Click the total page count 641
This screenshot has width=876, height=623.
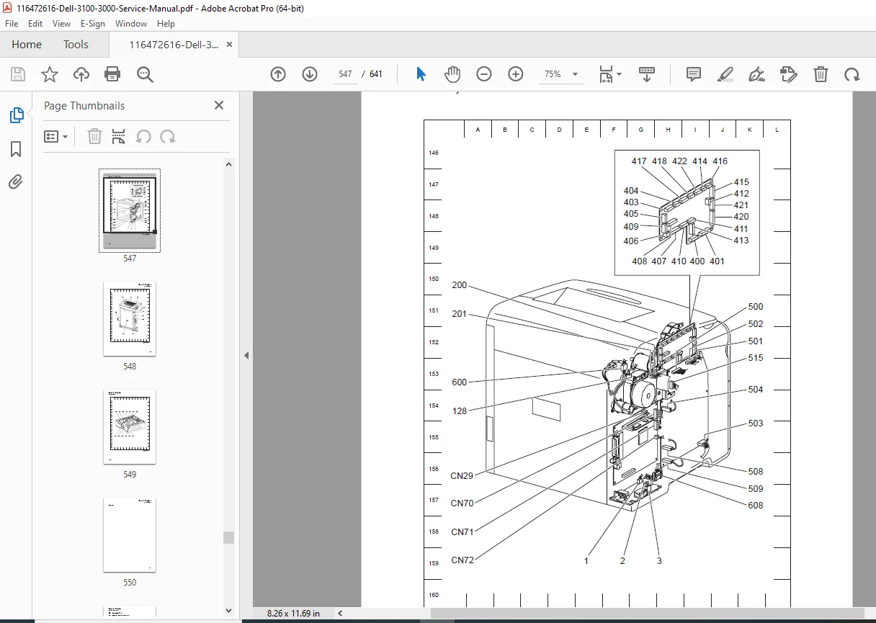click(376, 74)
